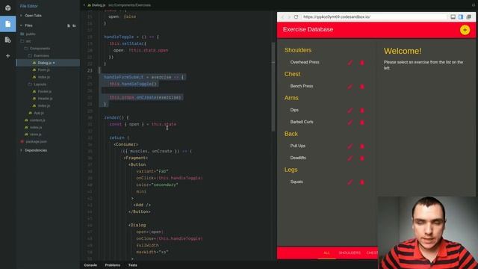This screenshot has width=478, height=269.
Task: Open the configuration files sidebar icon
Action: tap(7, 40)
